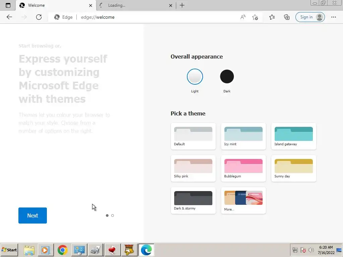Restore down the Edge window

(323, 3)
